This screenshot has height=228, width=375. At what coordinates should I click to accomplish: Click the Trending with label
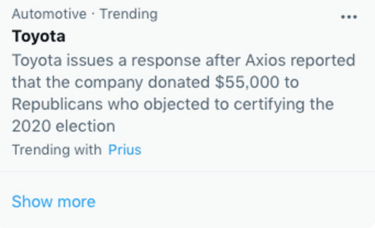(x=57, y=150)
